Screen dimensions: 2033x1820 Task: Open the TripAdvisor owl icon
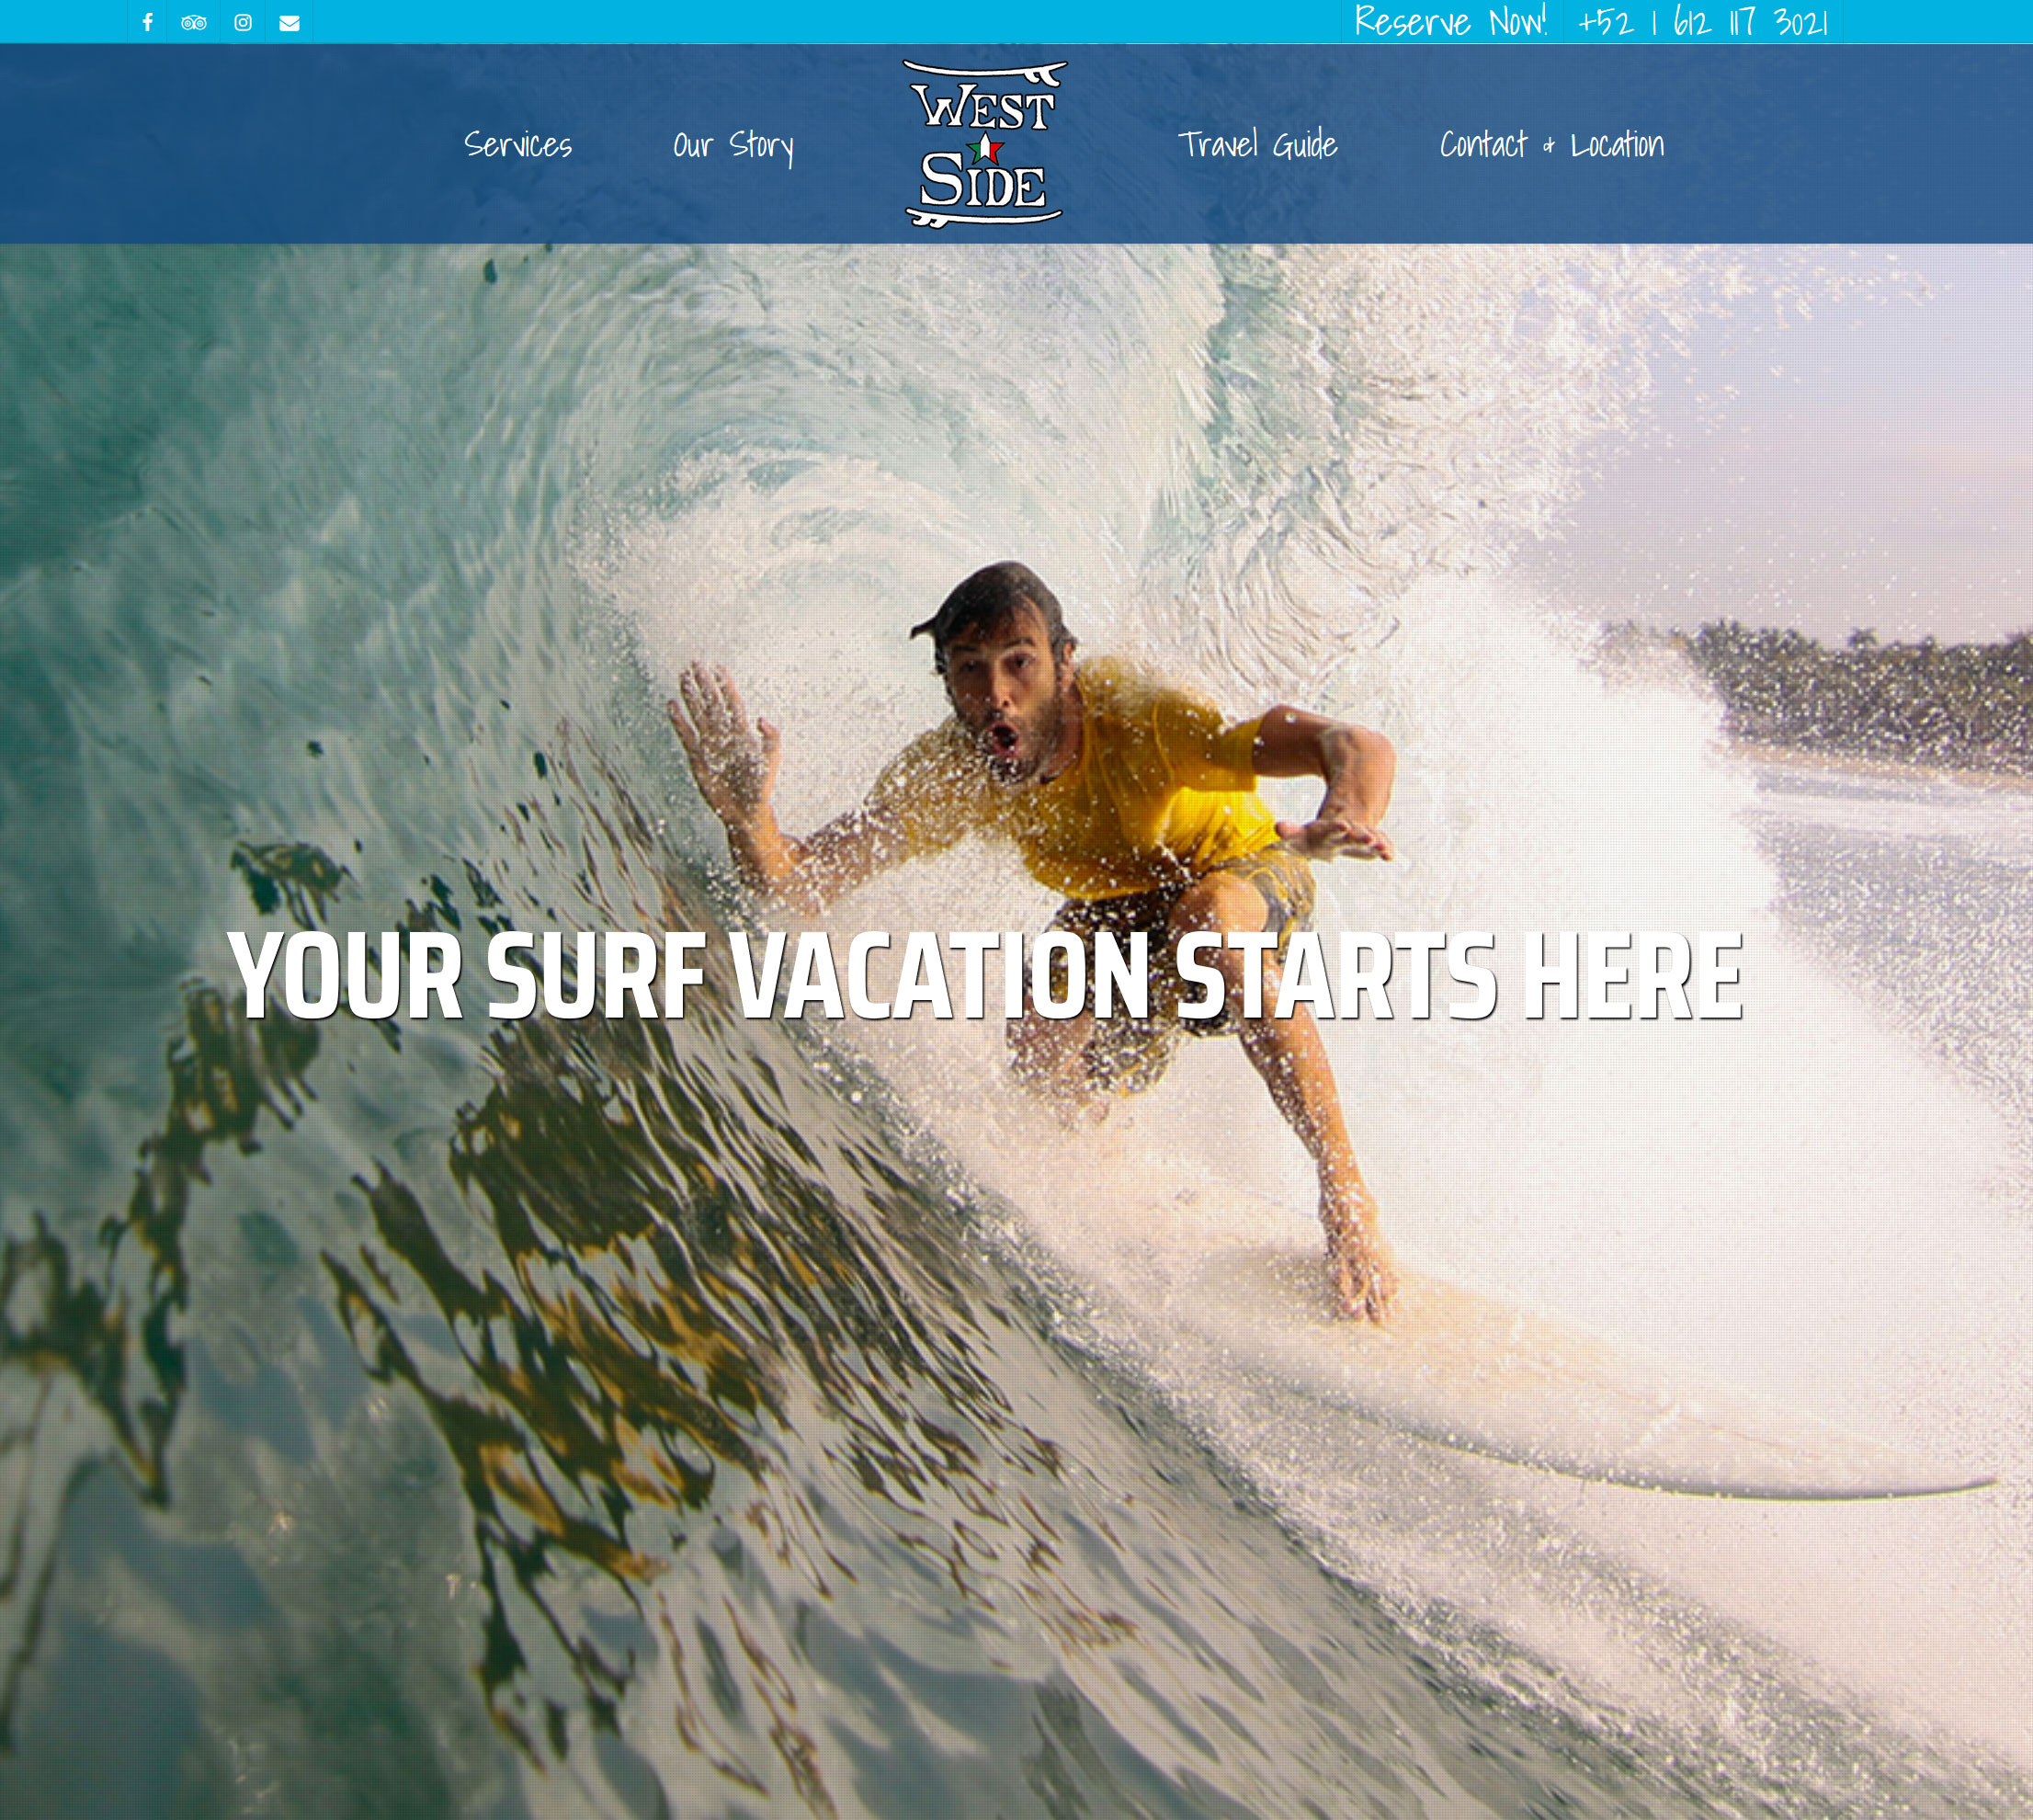click(x=194, y=22)
